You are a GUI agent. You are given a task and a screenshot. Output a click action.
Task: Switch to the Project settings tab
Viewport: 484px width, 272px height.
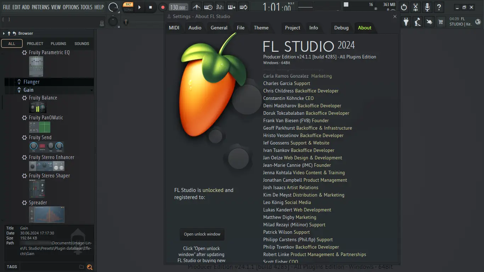[x=293, y=28]
